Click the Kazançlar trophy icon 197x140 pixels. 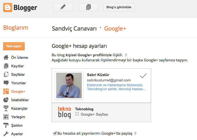(6, 109)
